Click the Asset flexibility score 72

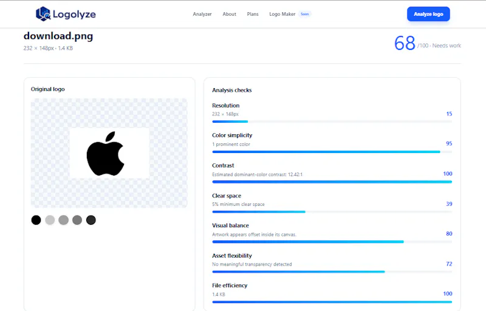coord(449,264)
